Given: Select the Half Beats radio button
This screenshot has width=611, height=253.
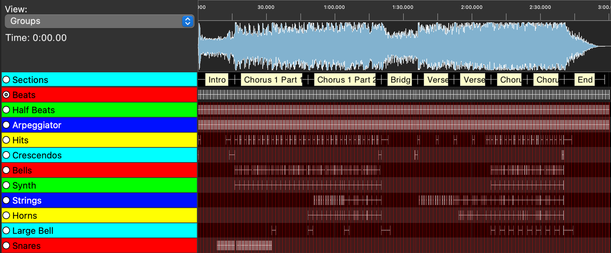Looking at the screenshot, I should coord(6,110).
